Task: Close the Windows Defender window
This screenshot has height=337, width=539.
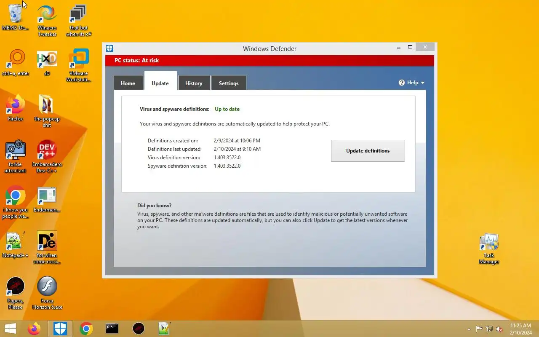Action: click(425, 47)
